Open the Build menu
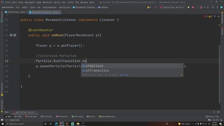 click(x=57, y=2)
